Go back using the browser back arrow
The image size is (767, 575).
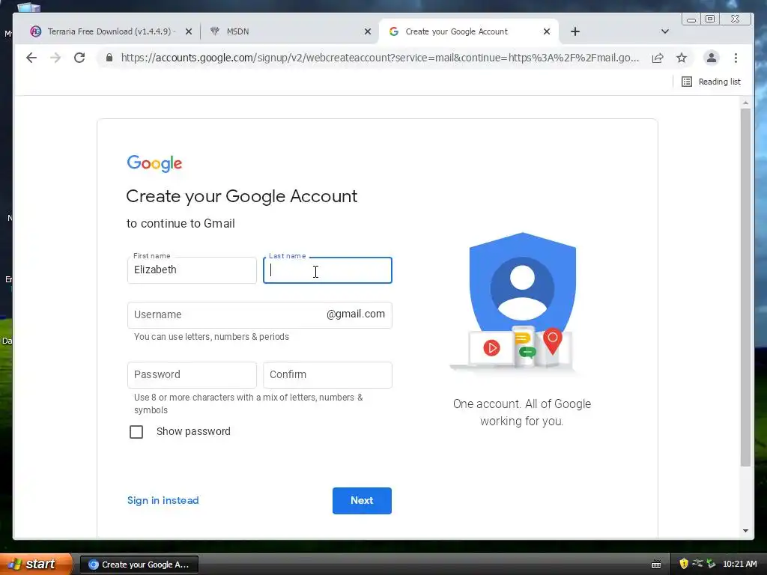31,58
